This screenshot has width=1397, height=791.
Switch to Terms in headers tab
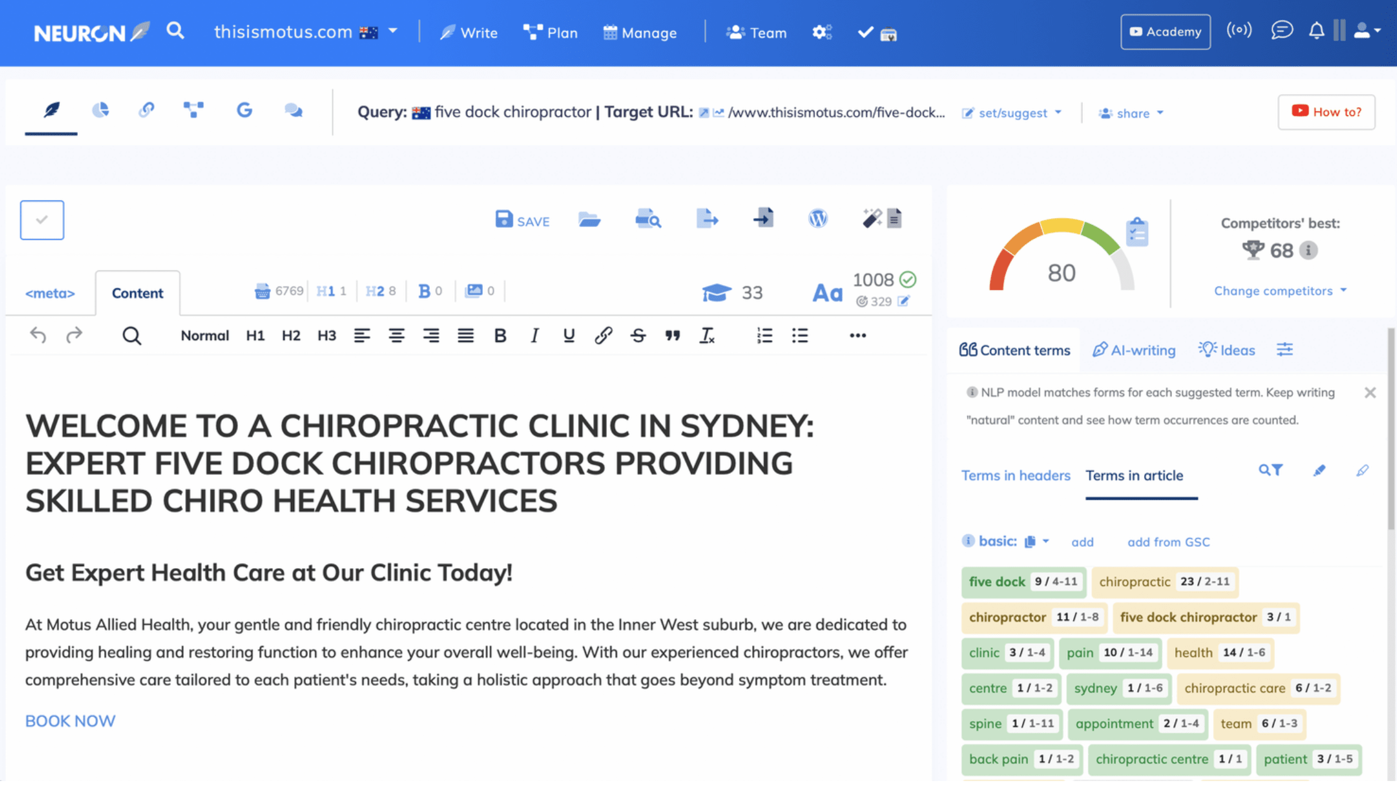[x=1016, y=476]
